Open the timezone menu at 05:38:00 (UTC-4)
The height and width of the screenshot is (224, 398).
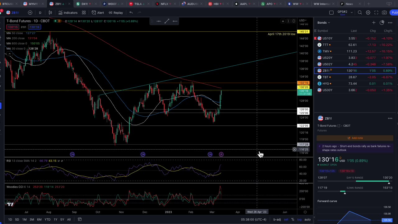point(253,219)
